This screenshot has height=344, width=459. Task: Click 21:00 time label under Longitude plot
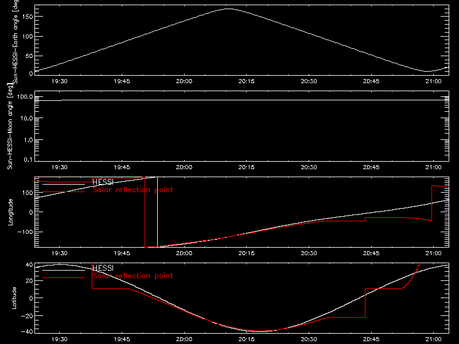tap(434, 253)
